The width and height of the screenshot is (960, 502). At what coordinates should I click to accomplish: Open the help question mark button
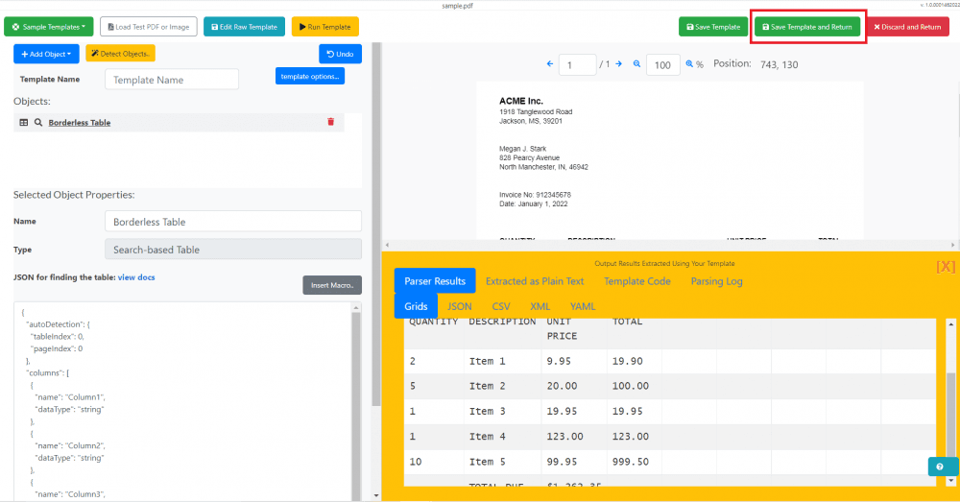coord(939,466)
